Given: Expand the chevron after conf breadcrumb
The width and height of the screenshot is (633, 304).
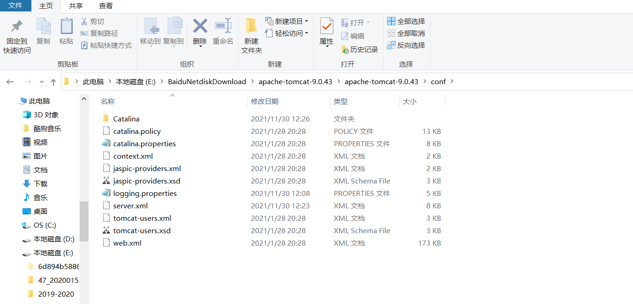Looking at the screenshot, I should (452, 81).
